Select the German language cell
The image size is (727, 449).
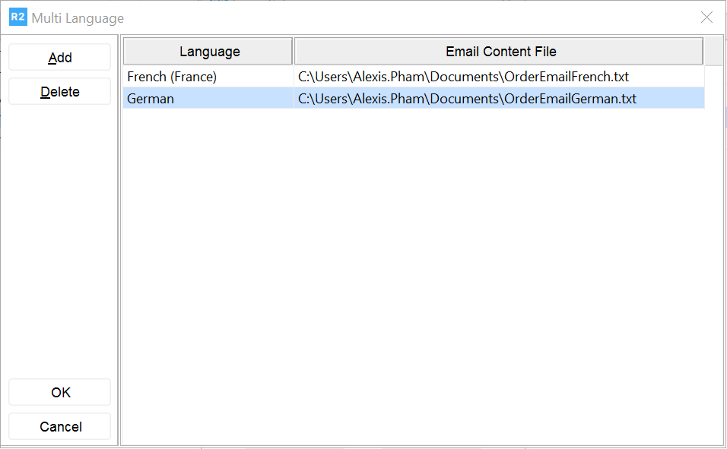[x=208, y=99]
